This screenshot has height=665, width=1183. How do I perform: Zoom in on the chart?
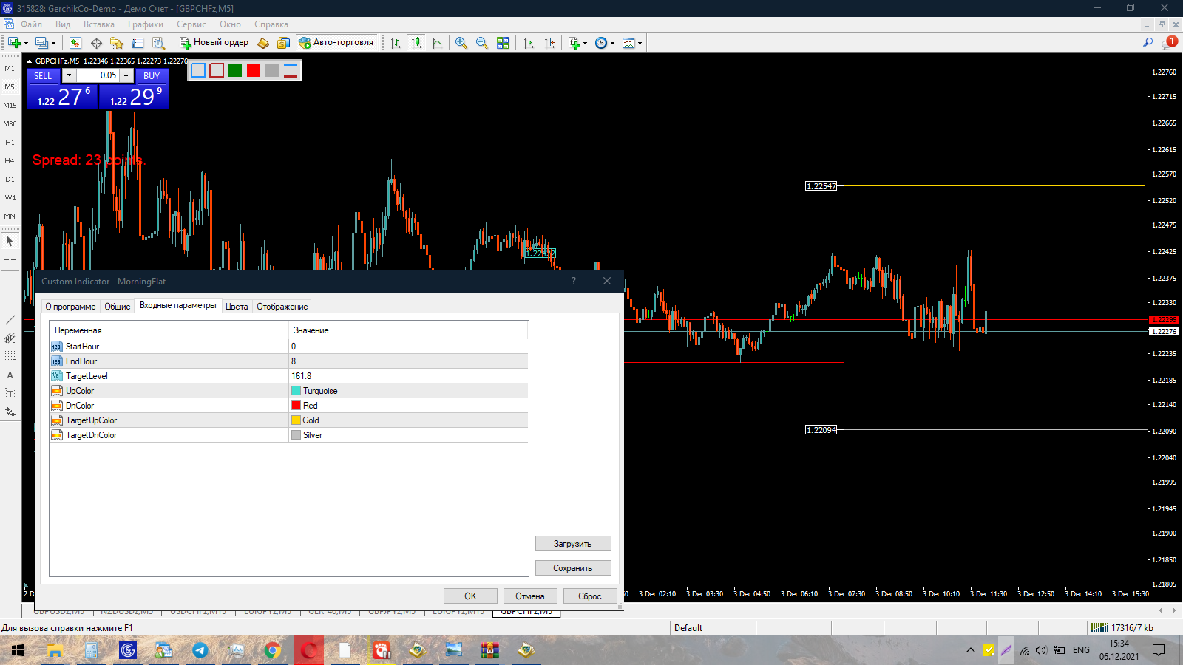coord(461,43)
